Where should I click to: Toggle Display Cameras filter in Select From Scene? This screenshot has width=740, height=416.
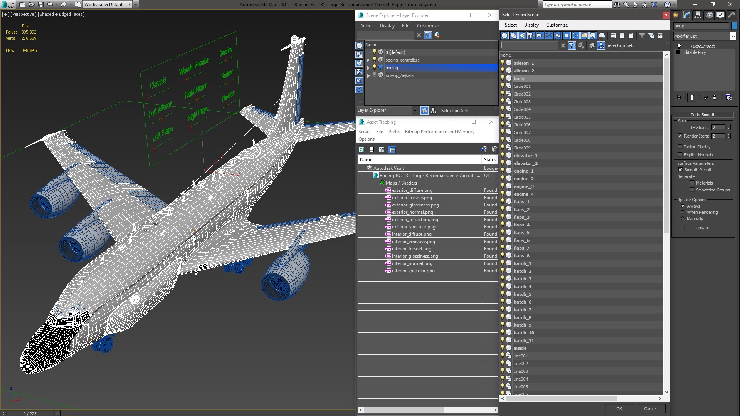(531, 35)
